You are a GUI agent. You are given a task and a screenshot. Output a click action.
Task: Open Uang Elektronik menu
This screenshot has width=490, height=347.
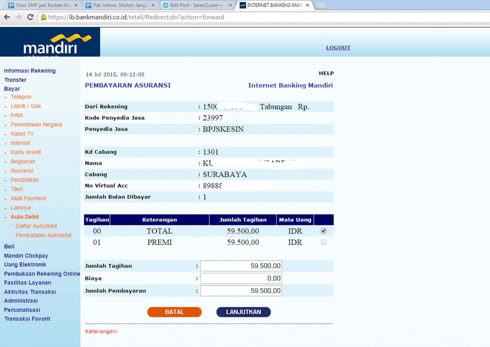25,265
